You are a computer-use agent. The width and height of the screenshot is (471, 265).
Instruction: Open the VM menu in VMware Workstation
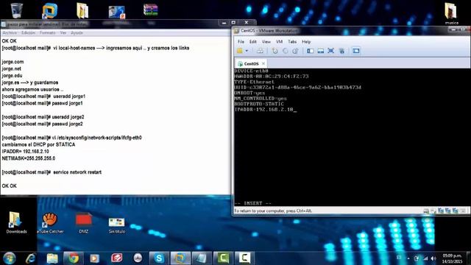(x=279, y=42)
